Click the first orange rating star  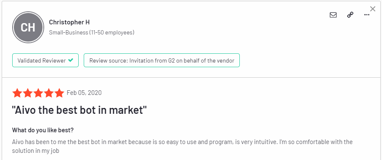pos(17,93)
